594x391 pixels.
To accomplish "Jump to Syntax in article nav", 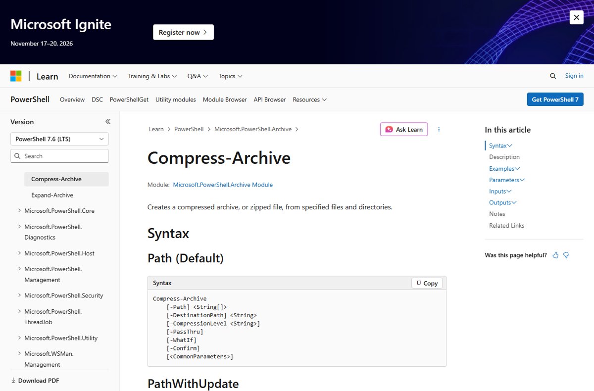I will pos(500,146).
